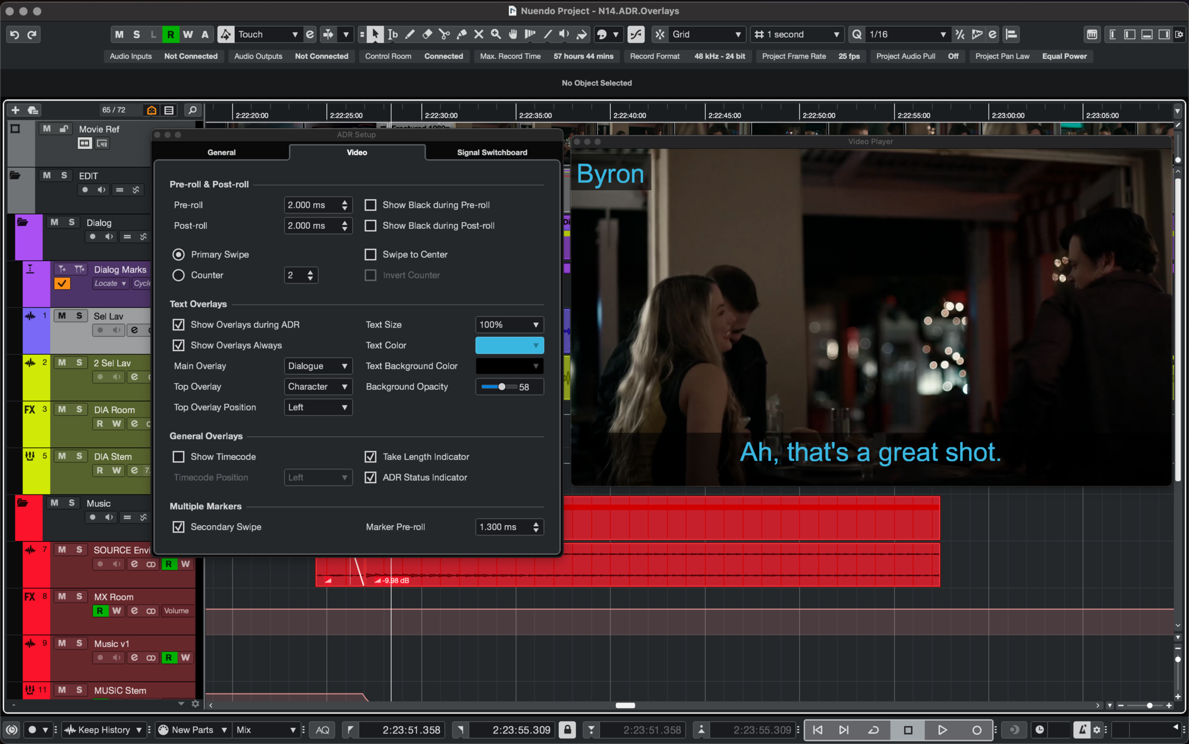The height and width of the screenshot is (744, 1189).
Task: Switch to the Signal Switchboard tab
Action: pyautogui.click(x=492, y=152)
